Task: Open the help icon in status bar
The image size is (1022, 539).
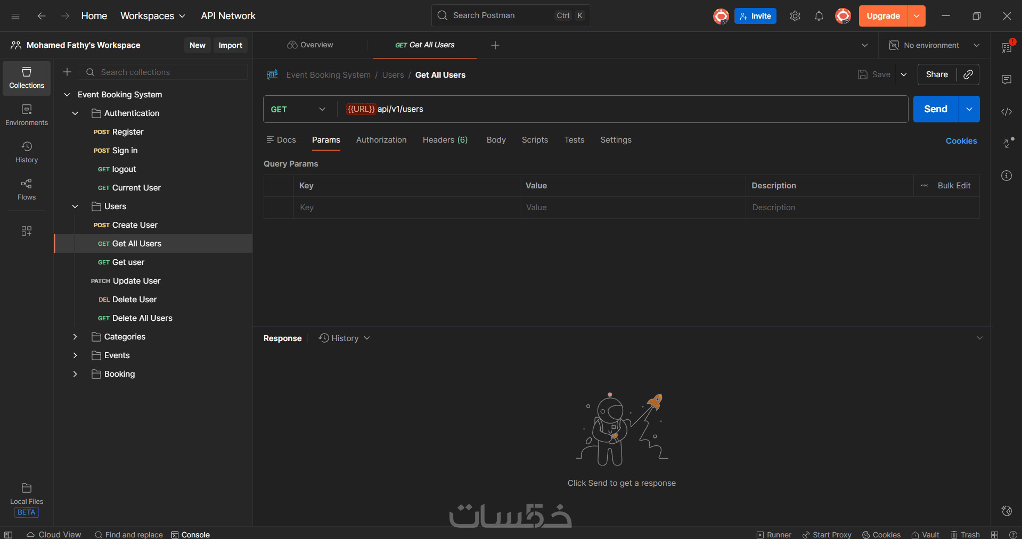Action: [x=1013, y=535]
